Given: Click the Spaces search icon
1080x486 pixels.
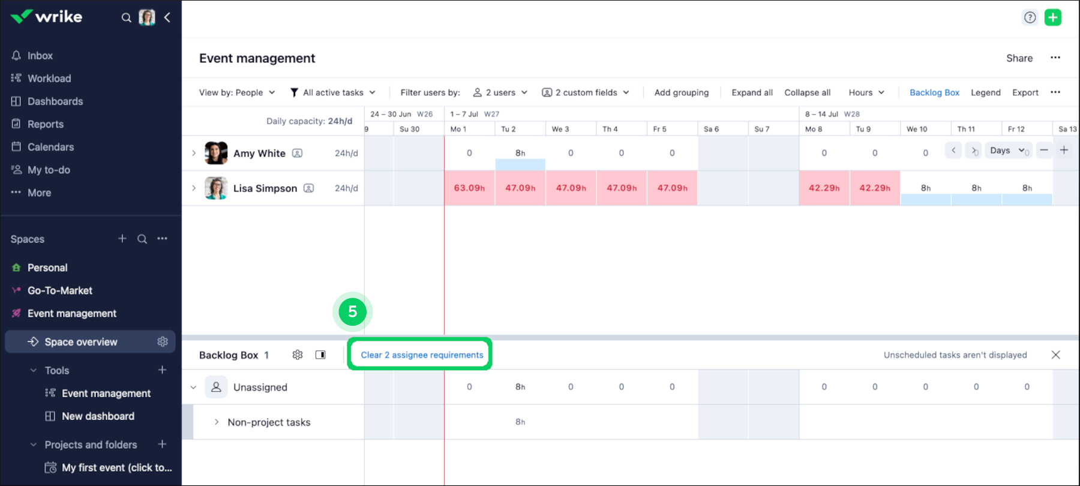Looking at the screenshot, I should coord(142,239).
